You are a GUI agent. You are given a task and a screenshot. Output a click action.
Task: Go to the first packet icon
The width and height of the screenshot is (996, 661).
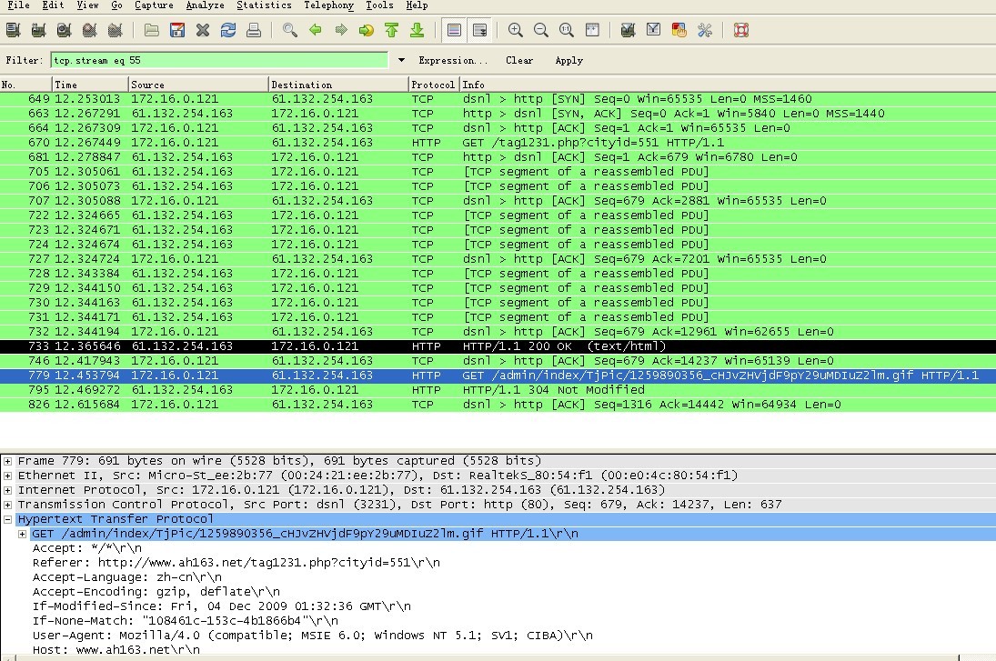point(392,30)
